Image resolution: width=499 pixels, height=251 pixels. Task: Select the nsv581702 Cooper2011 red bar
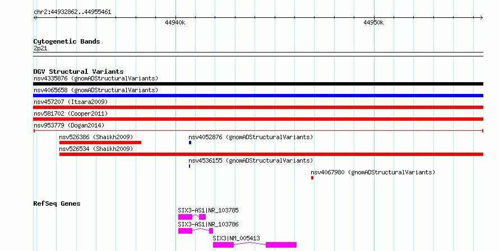(x=258, y=119)
